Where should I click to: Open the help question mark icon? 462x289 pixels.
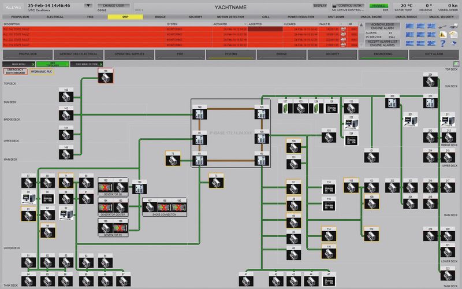[442, 43]
